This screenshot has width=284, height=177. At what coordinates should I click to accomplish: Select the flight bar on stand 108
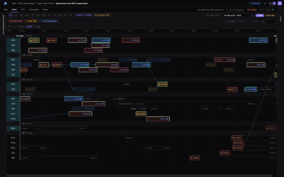[x=100, y=45]
